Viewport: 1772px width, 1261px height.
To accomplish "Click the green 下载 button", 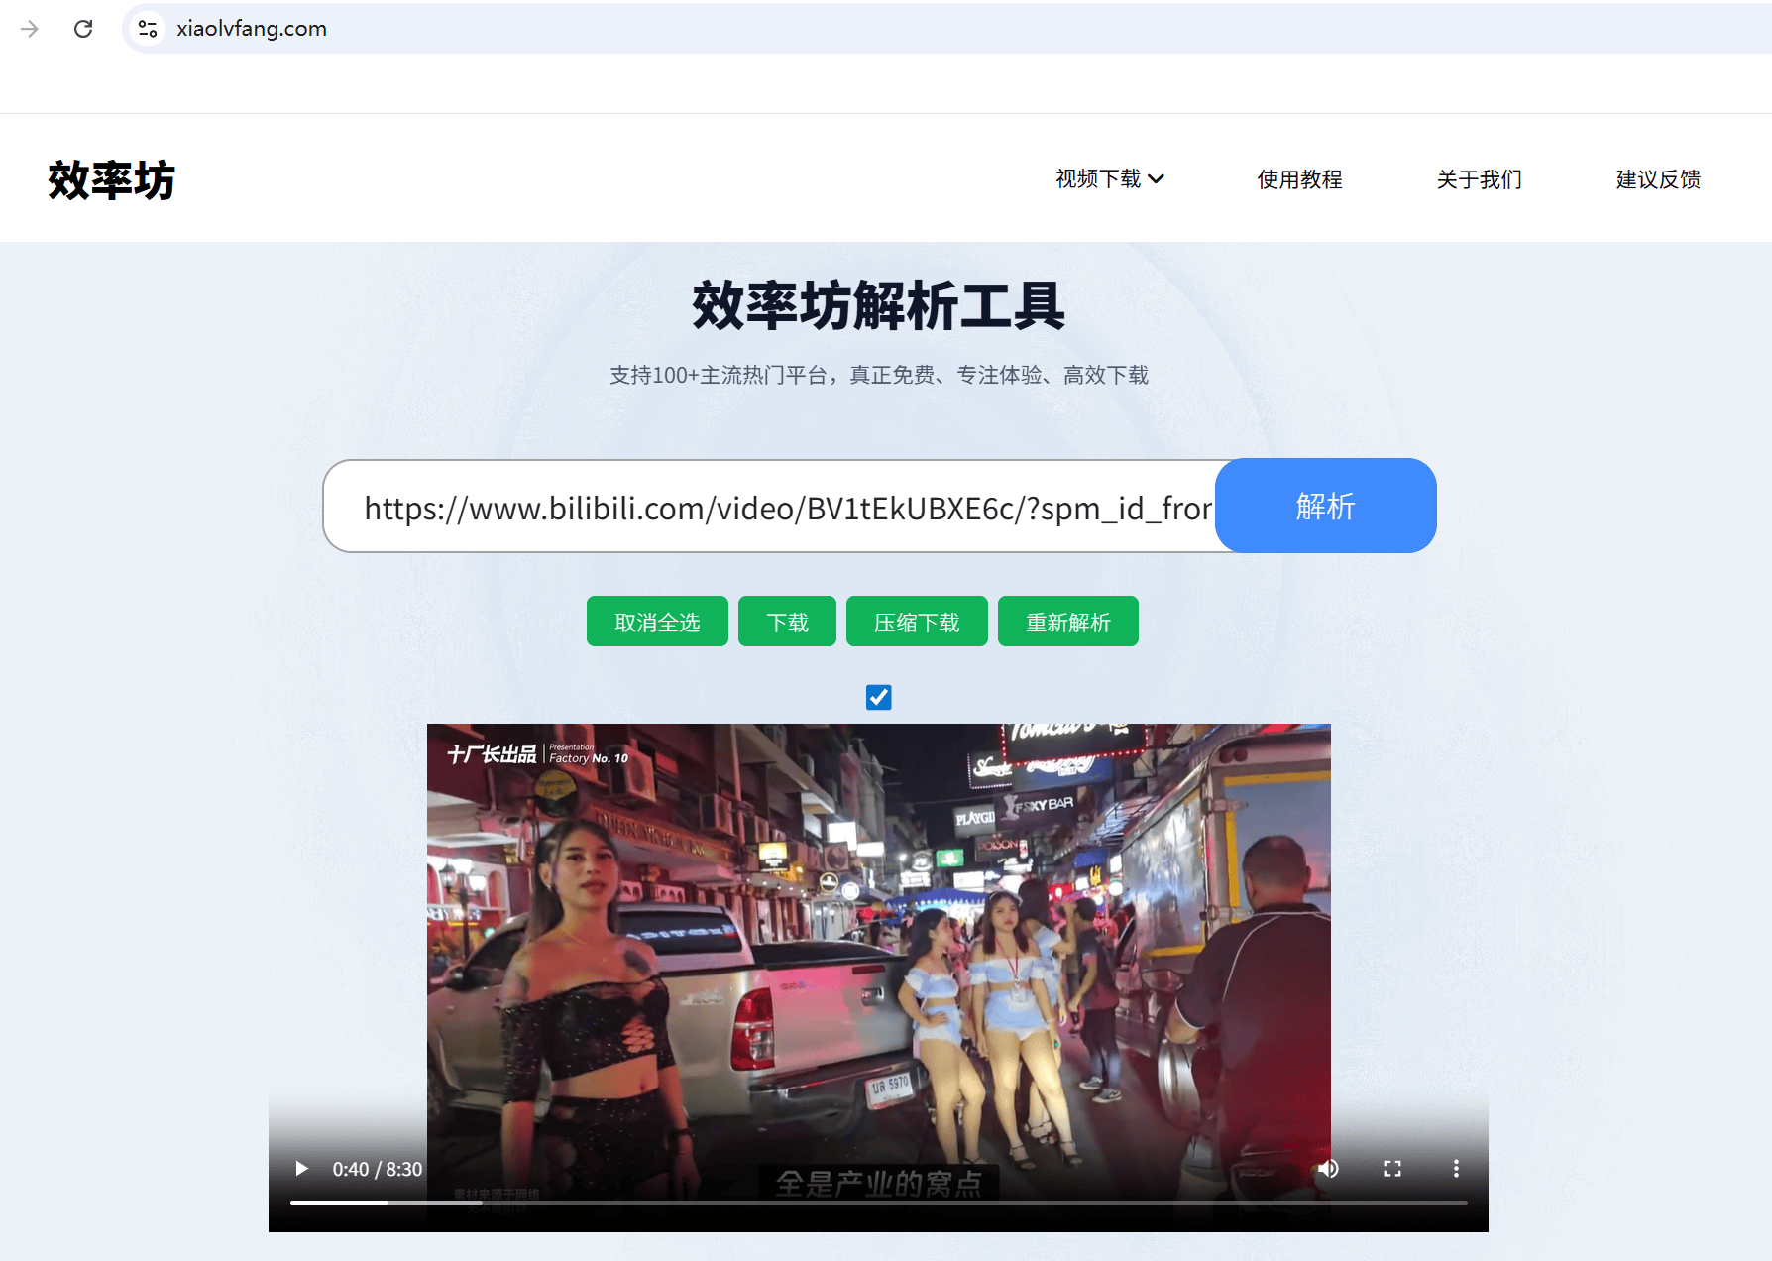I will click(x=787, y=622).
